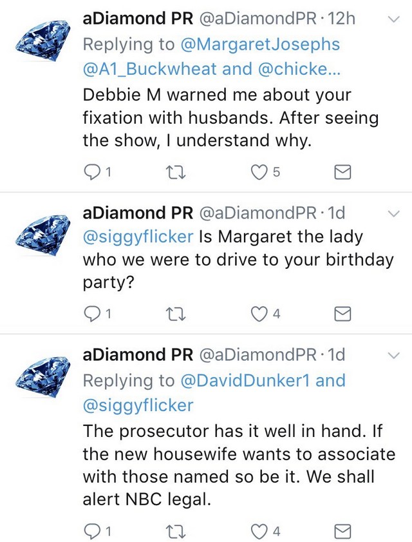Message the NBC legal tweet to someone
This screenshot has width=412, height=542.
coord(344,531)
